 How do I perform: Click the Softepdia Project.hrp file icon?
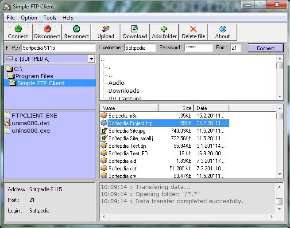(x=104, y=123)
